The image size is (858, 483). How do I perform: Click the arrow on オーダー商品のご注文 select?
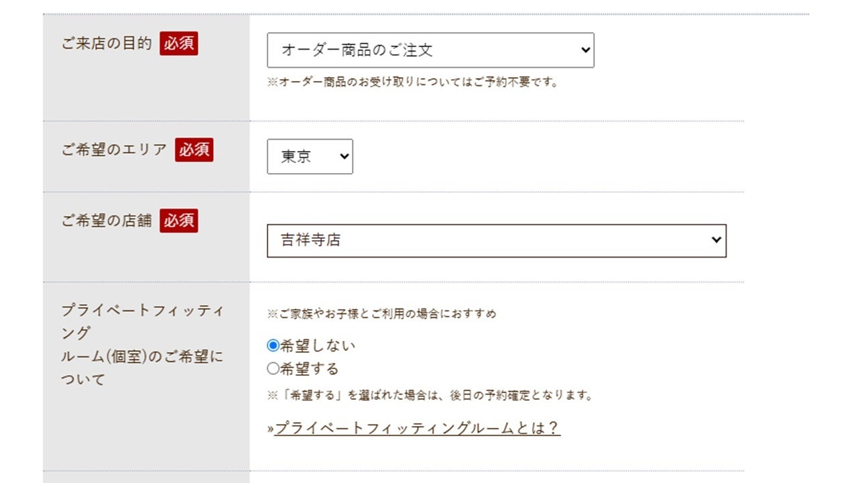click(585, 50)
